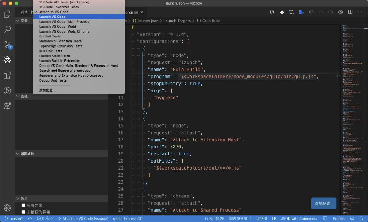Open the Explorer view in activity bar
Screen dimensions: 368x222
tap(7, 14)
